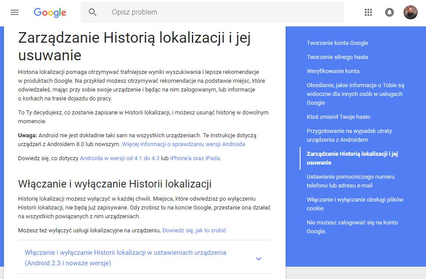Open 'Przygotowanie na wypadek utraty urządzenia' item
Image resolution: width=426 pixels, height=279 pixels.
point(349,135)
